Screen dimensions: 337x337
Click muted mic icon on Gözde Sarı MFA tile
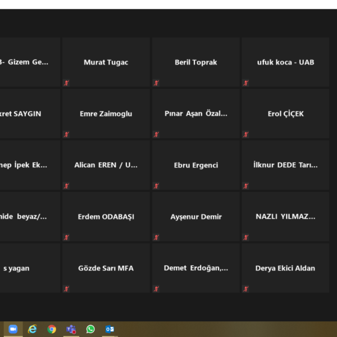click(x=66, y=289)
